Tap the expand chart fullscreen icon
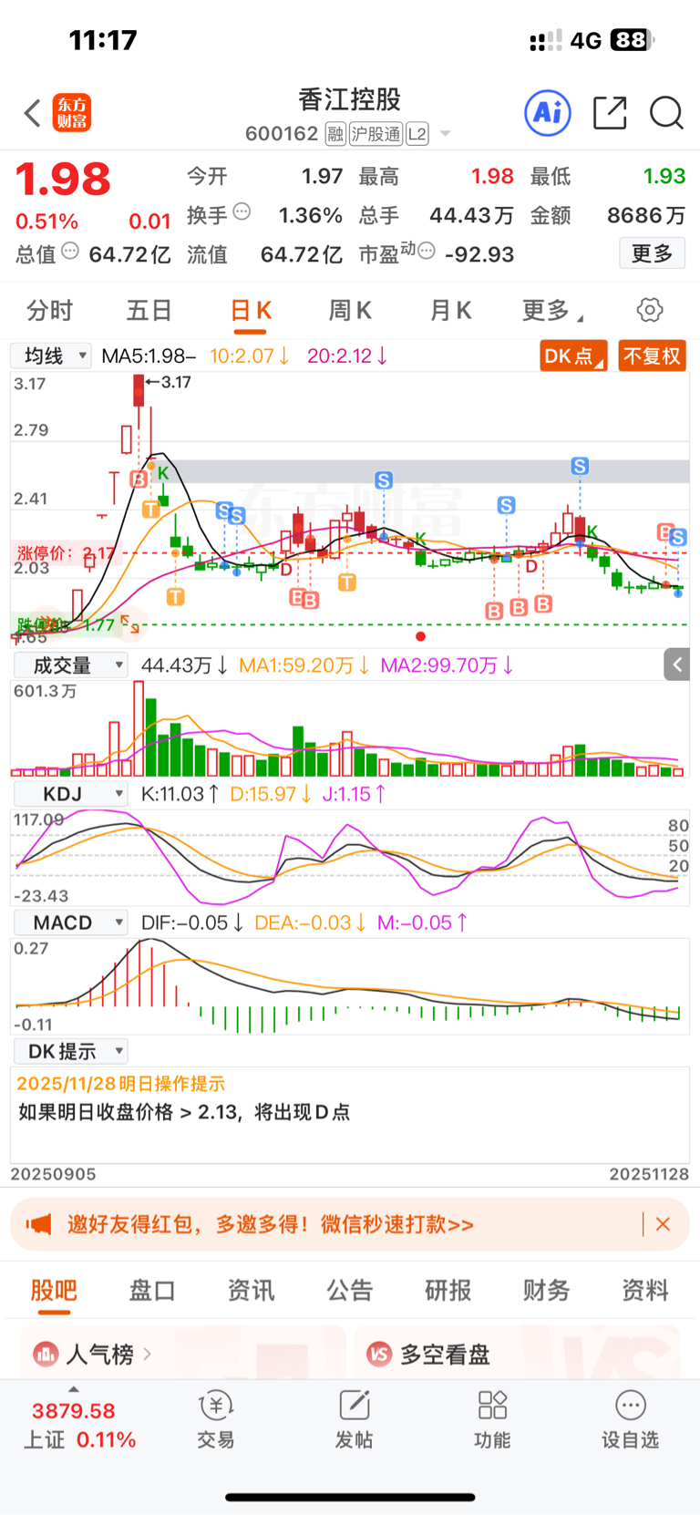700x1515 pixels. 130,624
